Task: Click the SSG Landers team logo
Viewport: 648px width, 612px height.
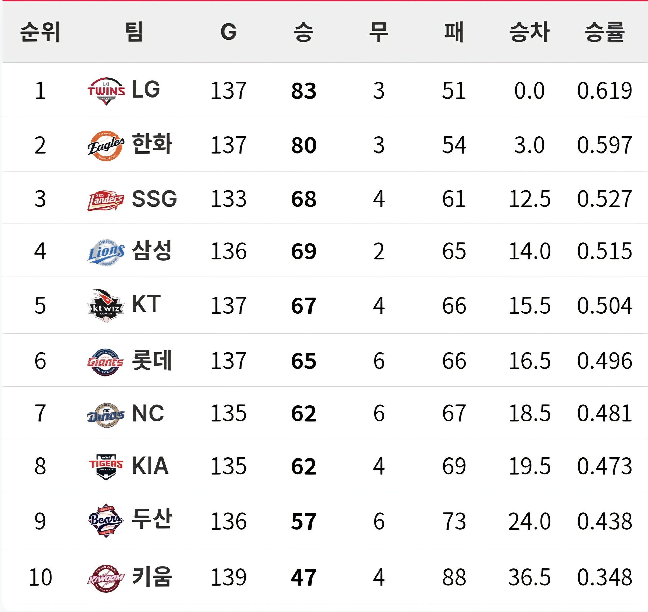Action: point(106,200)
